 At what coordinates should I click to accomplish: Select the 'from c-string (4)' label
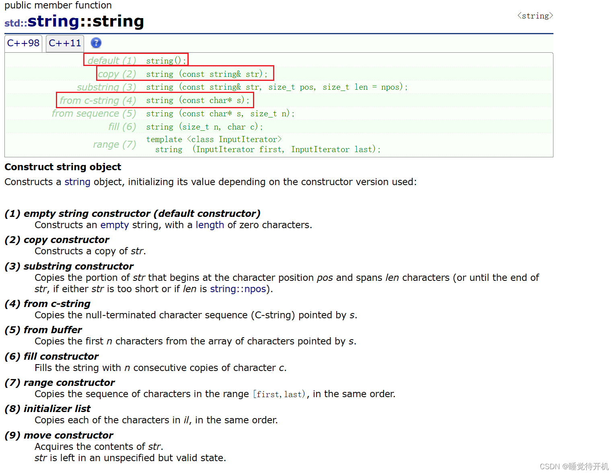click(x=98, y=100)
